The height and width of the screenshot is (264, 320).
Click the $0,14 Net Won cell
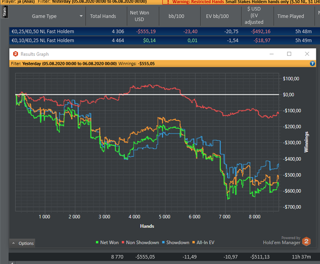coord(149,40)
